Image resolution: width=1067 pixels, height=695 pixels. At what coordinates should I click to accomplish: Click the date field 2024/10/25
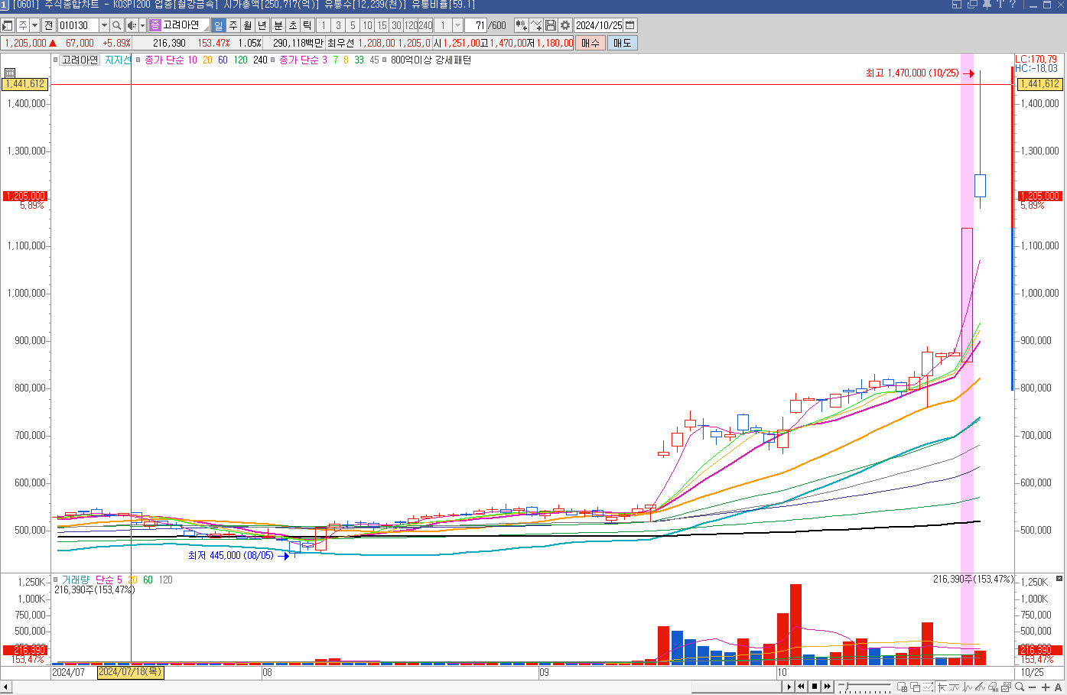pyautogui.click(x=599, y=25)
